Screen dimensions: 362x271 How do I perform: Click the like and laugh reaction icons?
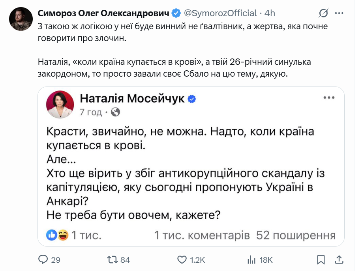pyautogui.click(x=57, y=235)
